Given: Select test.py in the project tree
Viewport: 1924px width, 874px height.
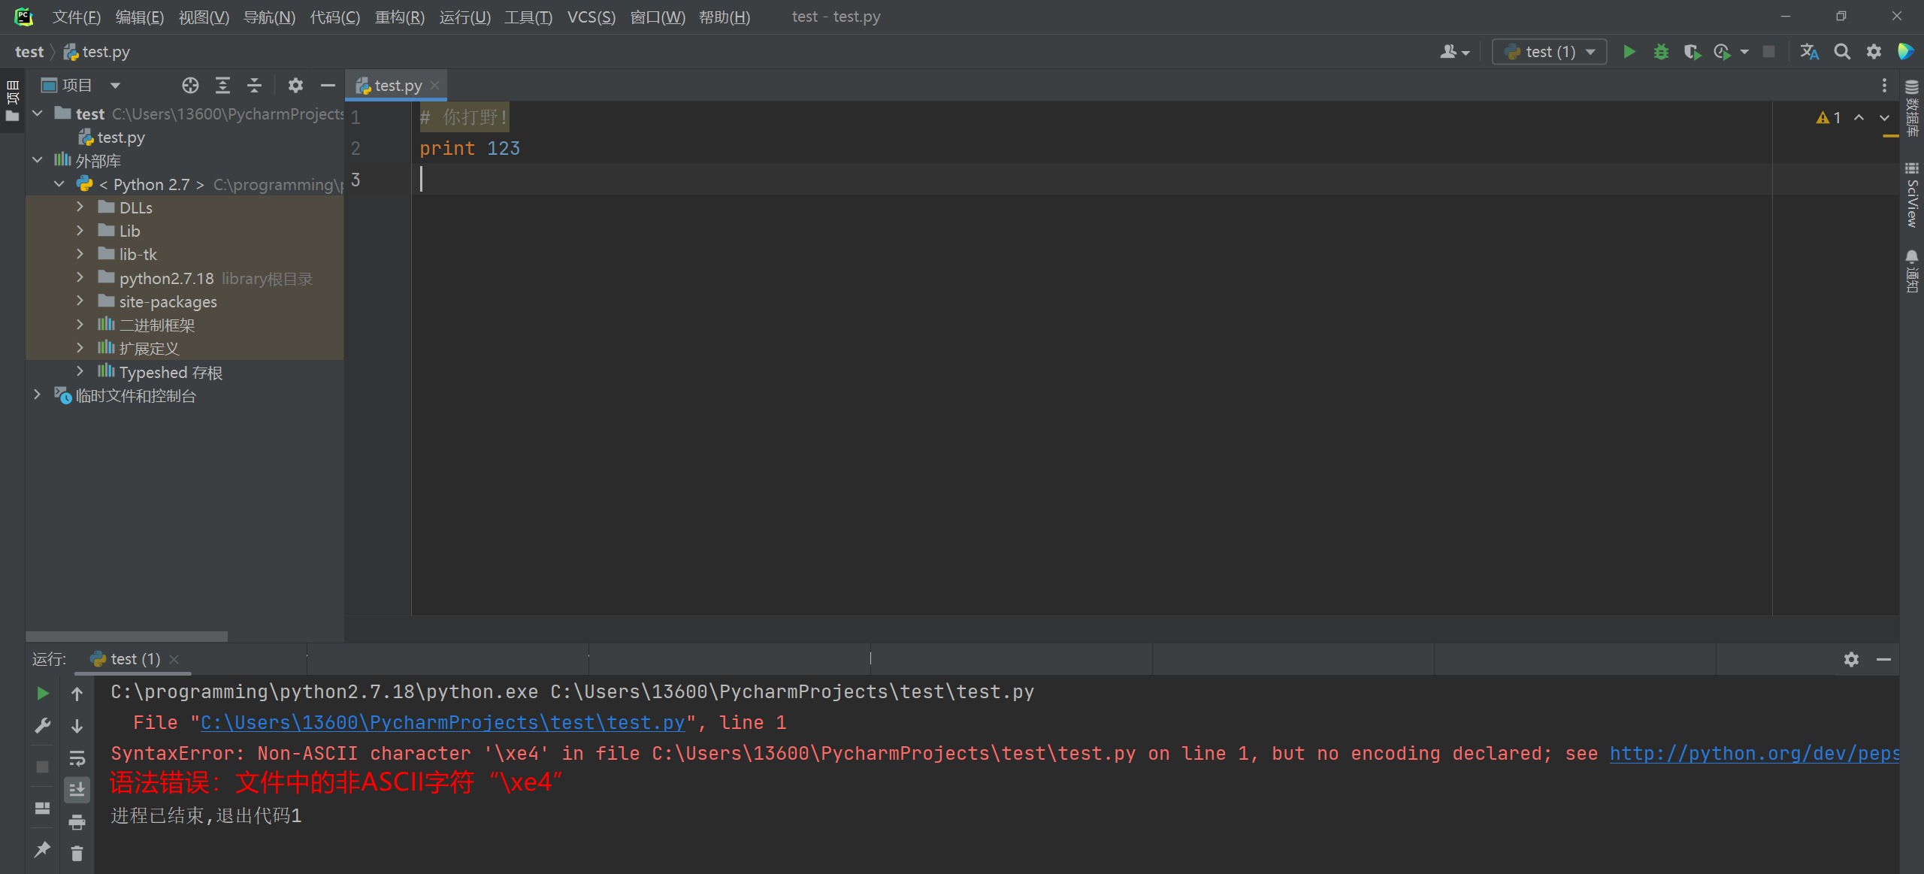Looking at the screenshot, I should [x=112, y=138].
